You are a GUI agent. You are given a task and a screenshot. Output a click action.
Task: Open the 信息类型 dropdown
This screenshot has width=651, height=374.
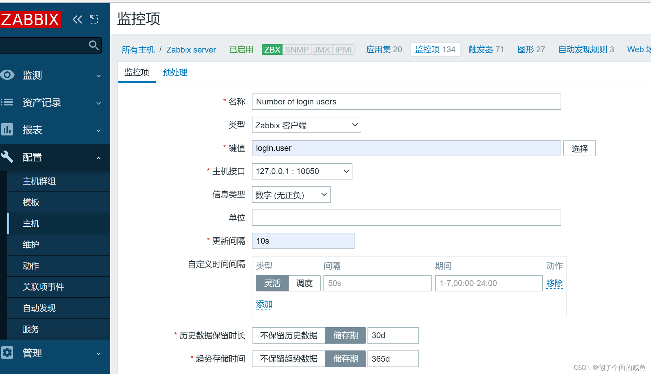tap(291, 195)
